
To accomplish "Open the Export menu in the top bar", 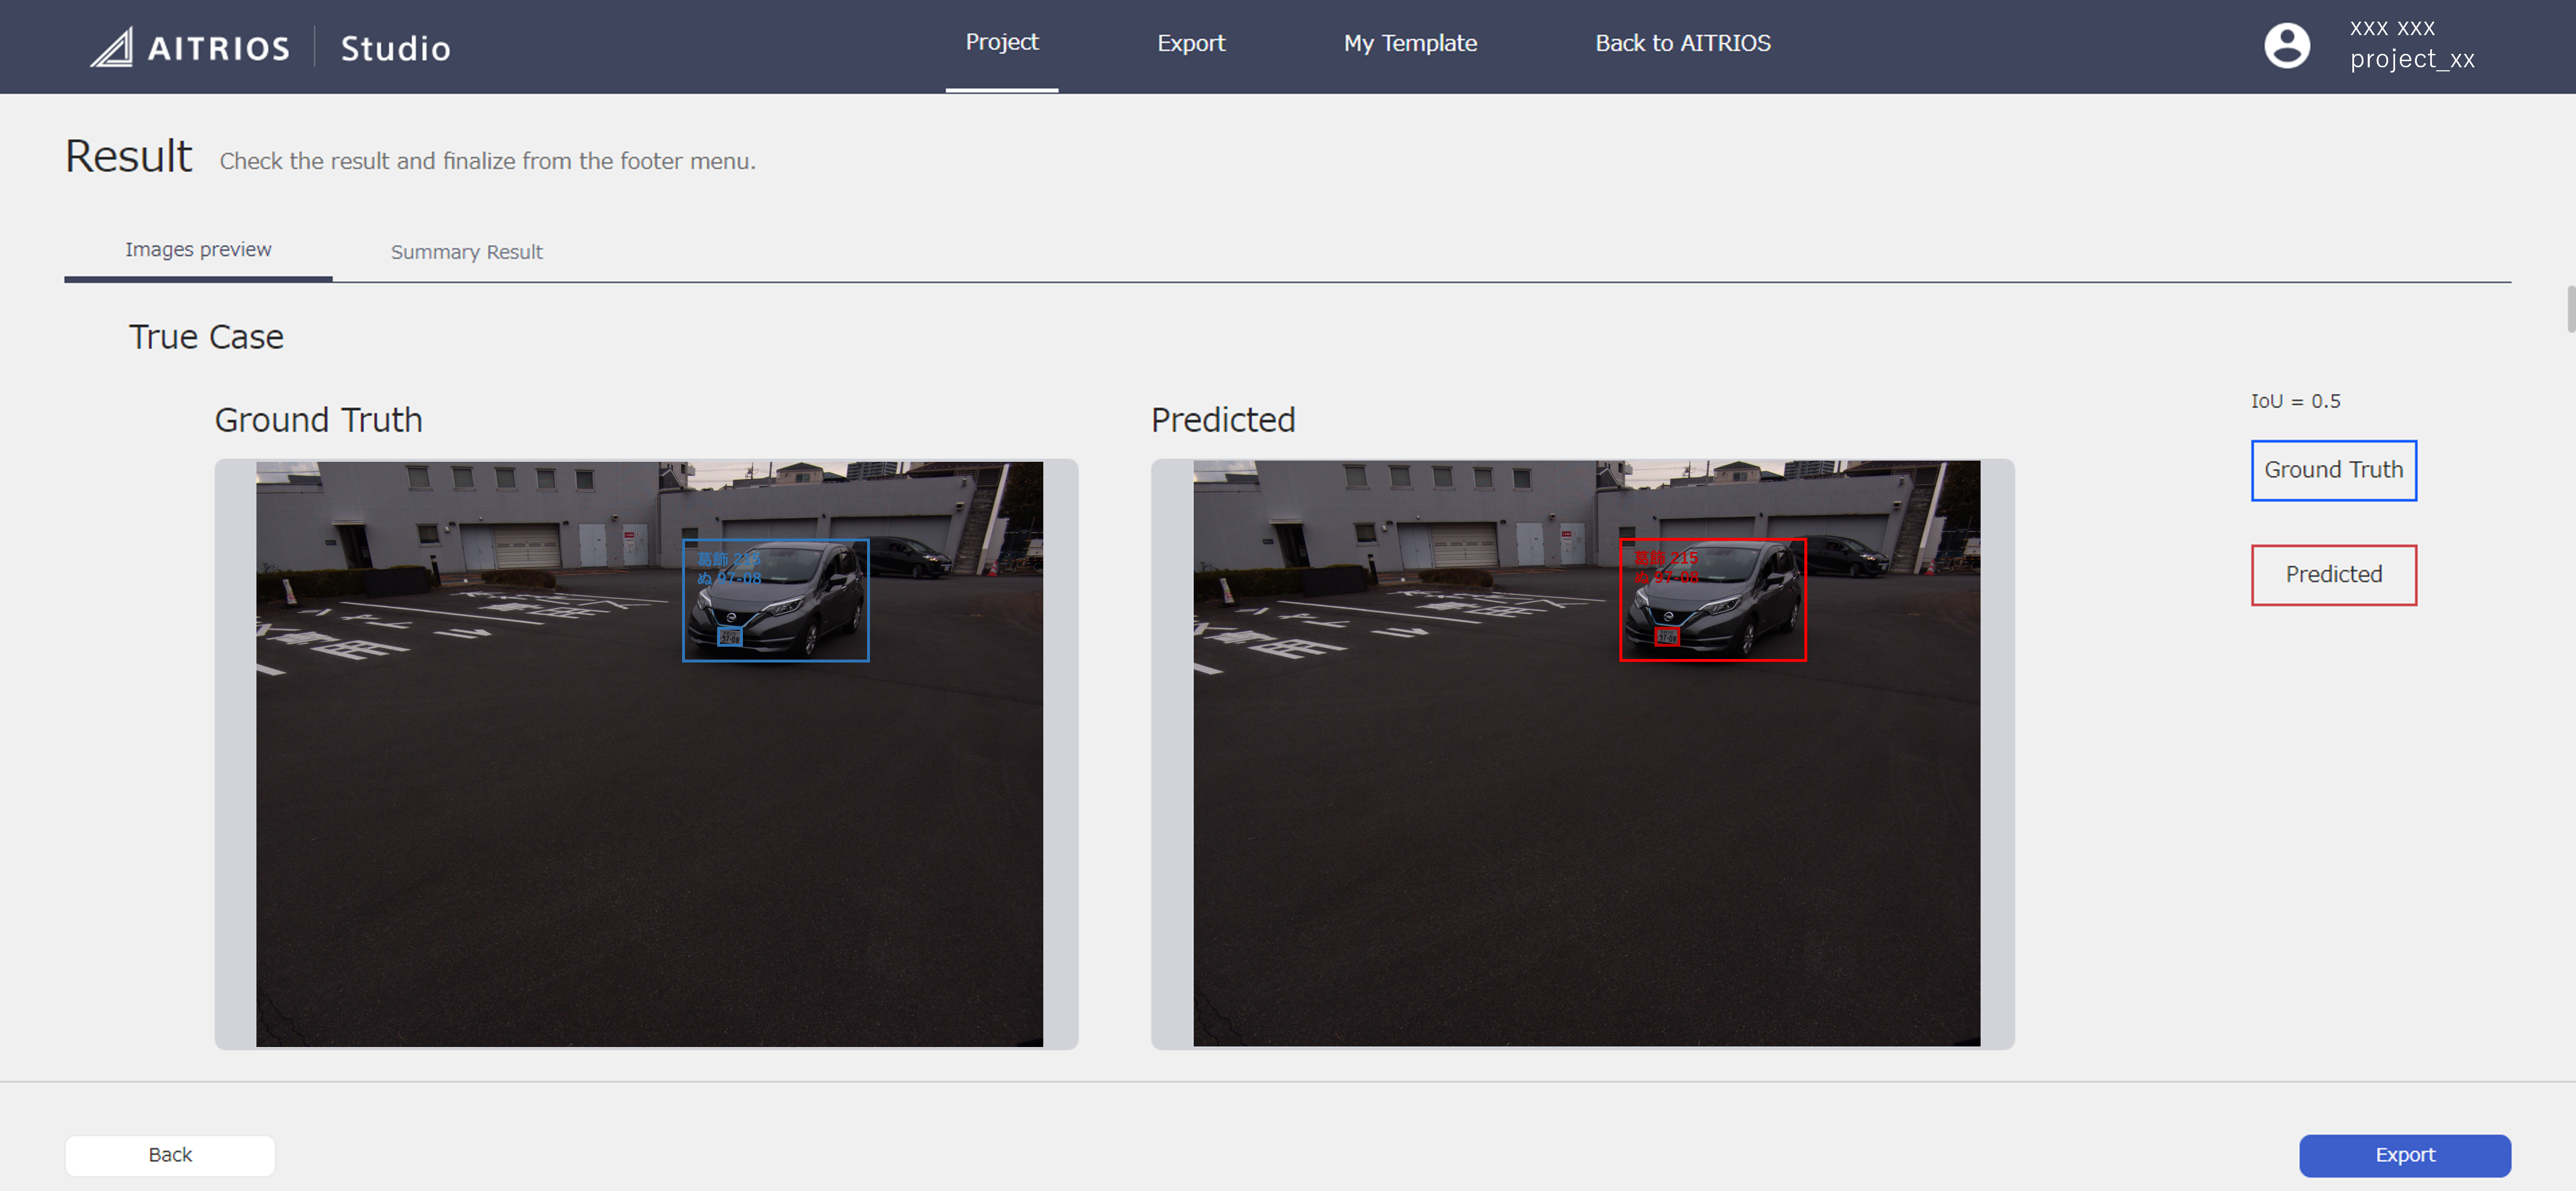I will (x=1190, y=42).
